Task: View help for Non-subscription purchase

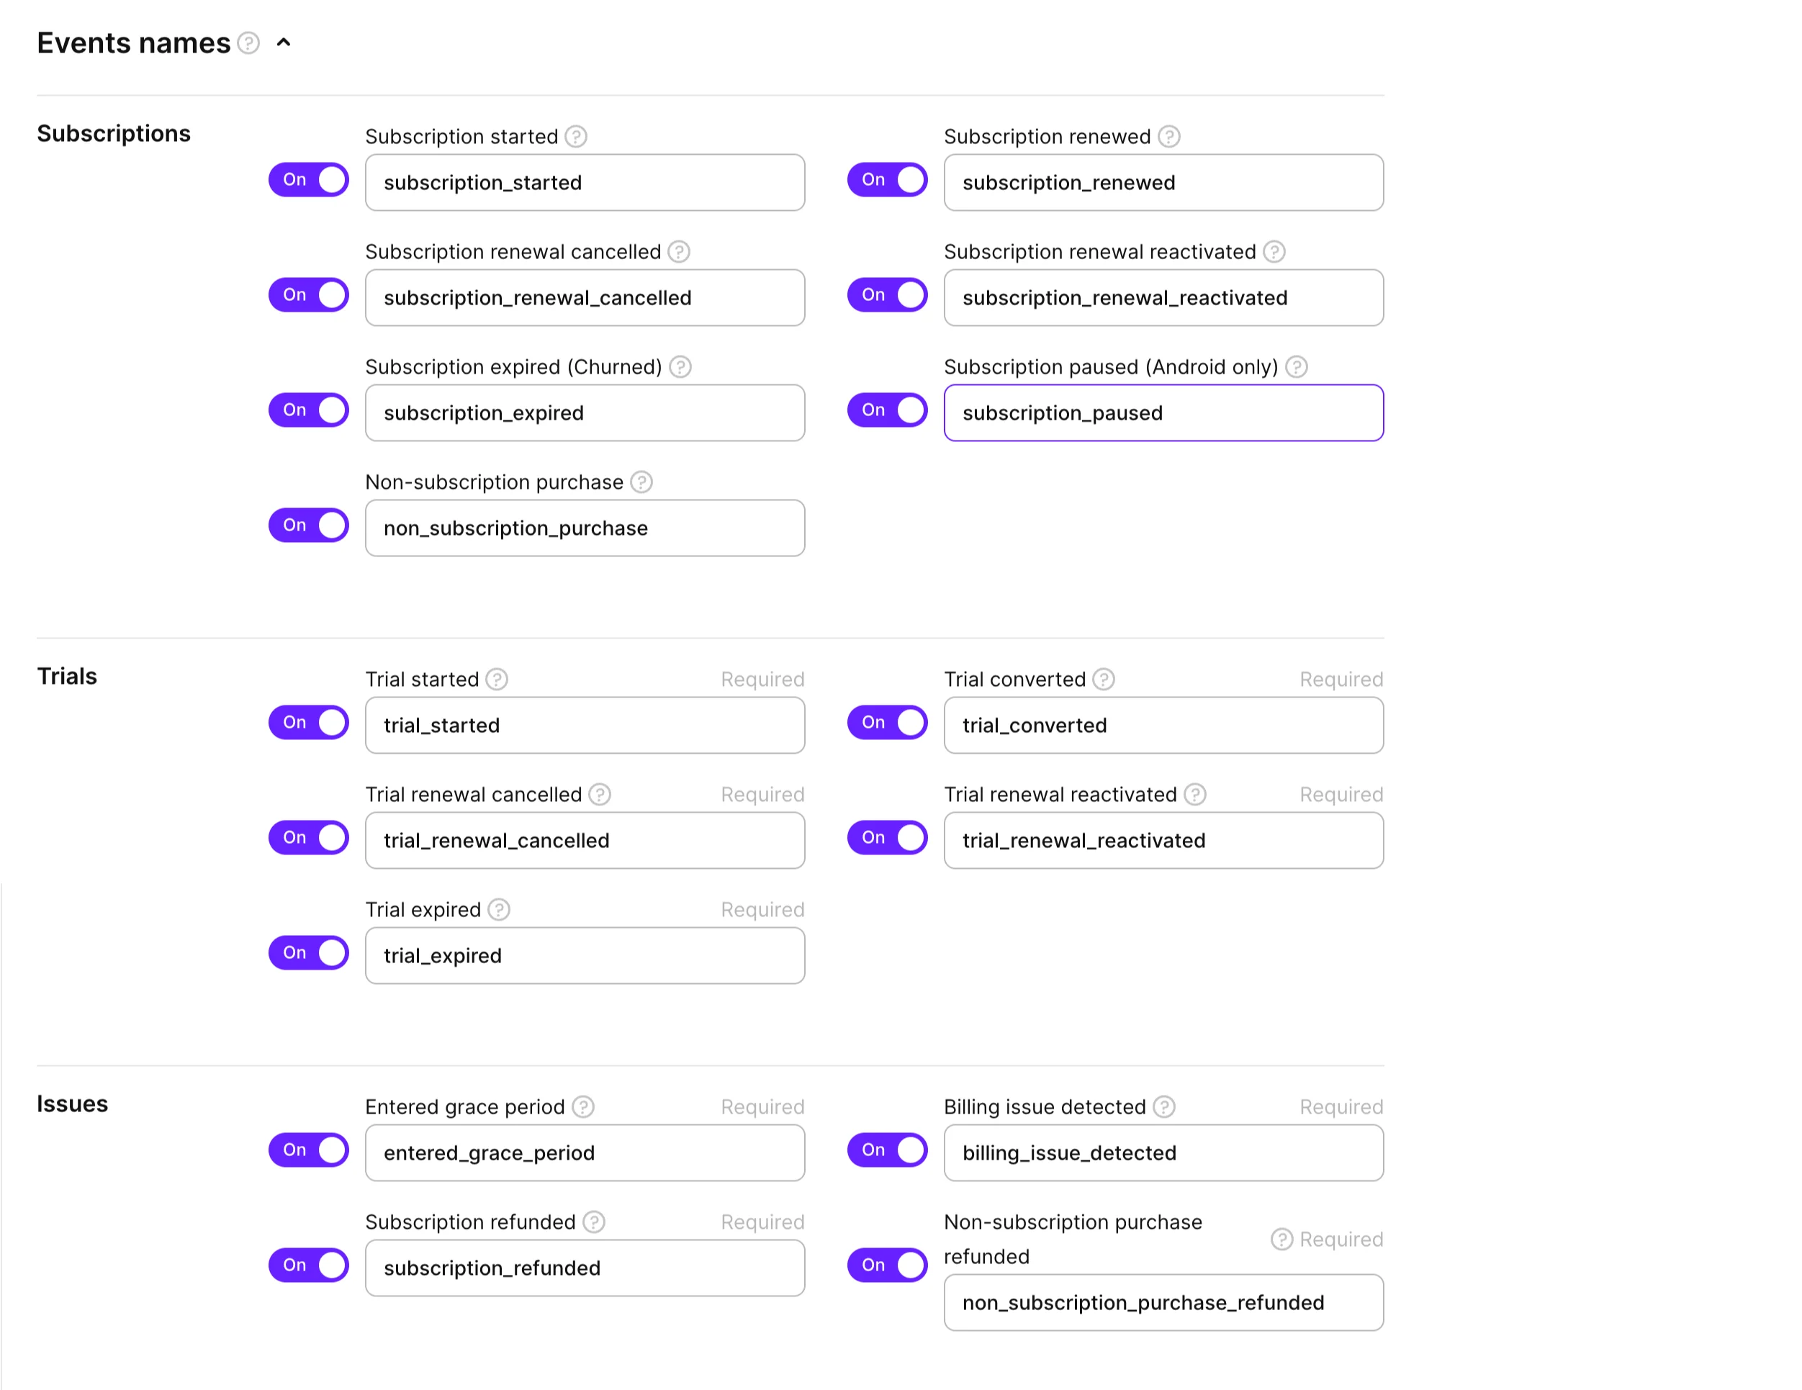Action: 642,482
